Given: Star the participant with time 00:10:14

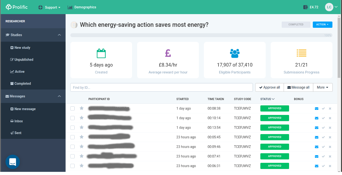Looking at the screenshot, I should 82,118.
